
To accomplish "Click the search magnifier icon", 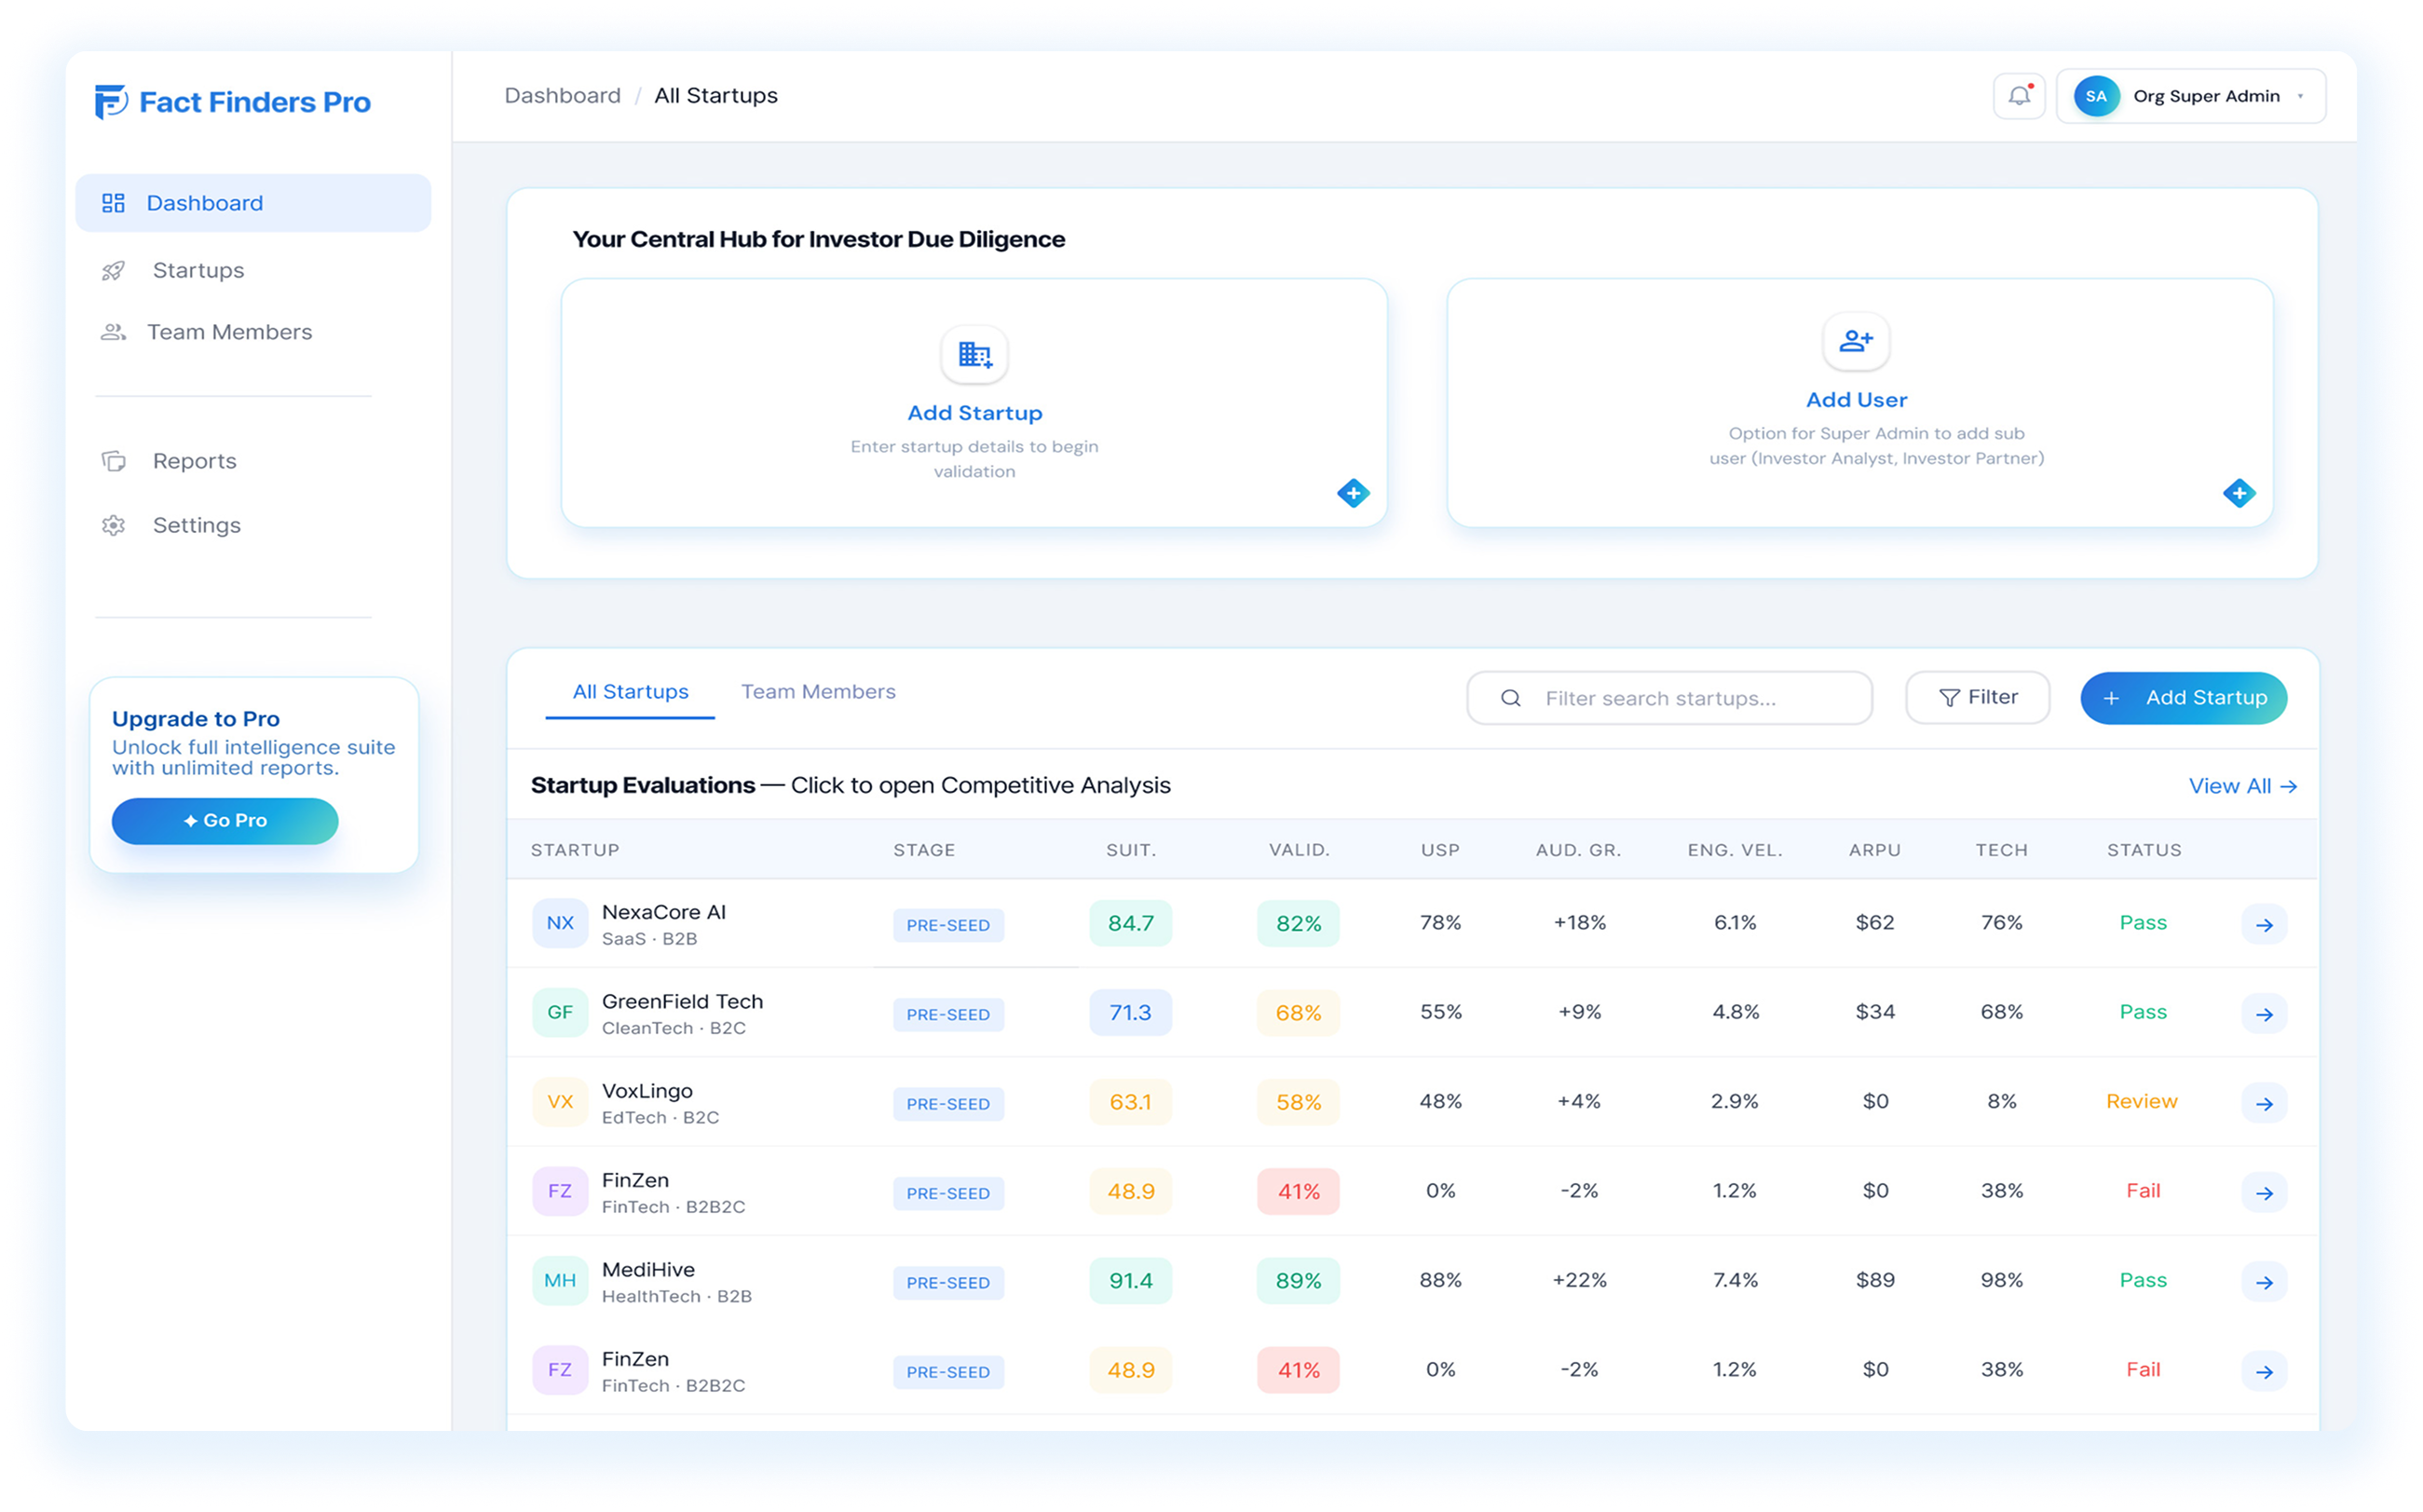I will pos(1510,698).
